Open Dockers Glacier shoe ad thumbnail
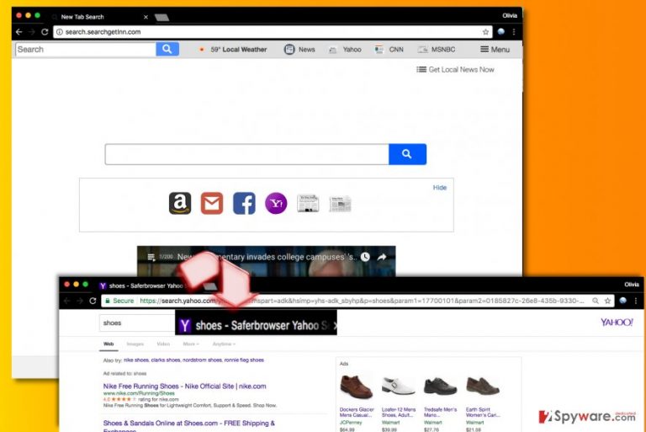 pos(357,387)
